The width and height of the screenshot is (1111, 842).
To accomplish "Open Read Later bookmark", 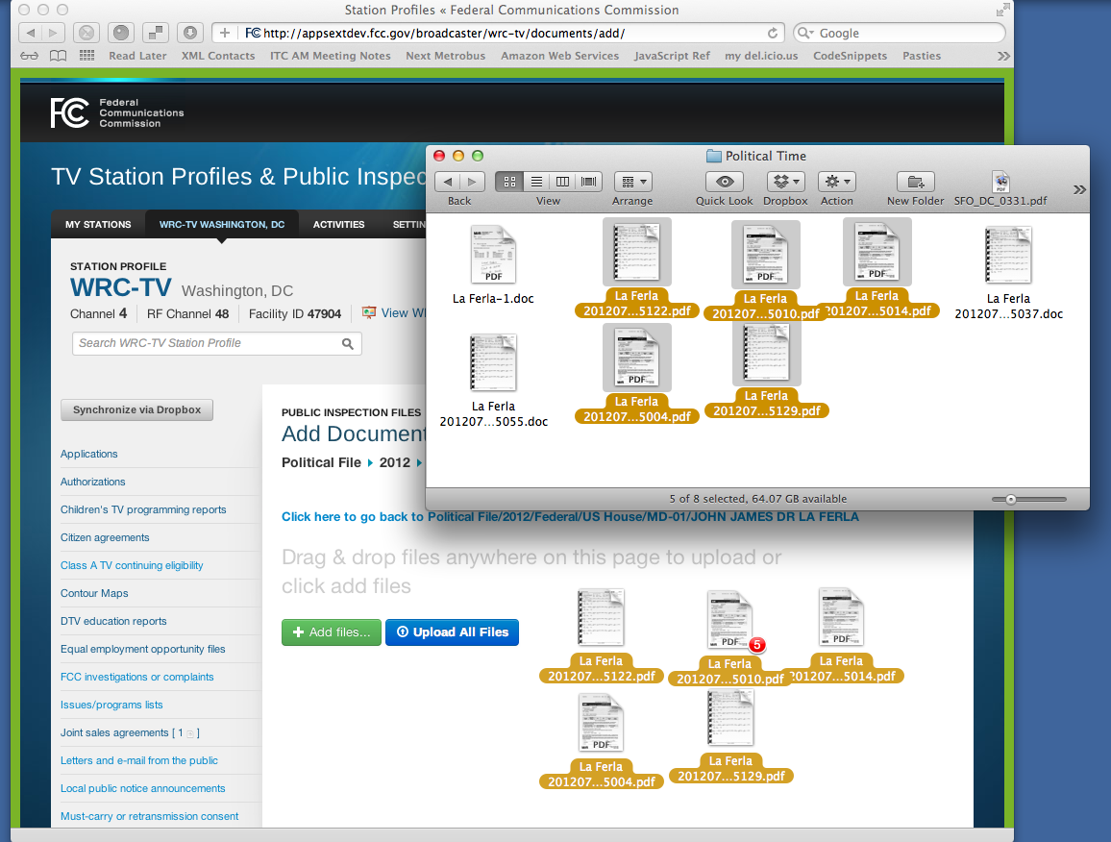I will 137,56.
